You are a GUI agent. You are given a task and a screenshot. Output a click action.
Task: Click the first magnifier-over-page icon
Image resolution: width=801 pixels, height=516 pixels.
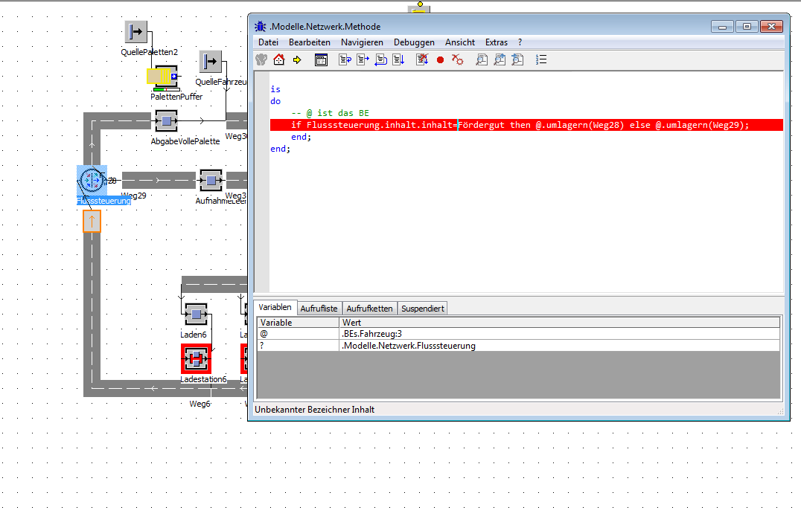click(482, 59)
